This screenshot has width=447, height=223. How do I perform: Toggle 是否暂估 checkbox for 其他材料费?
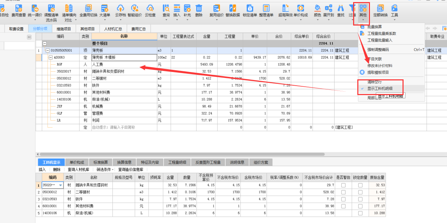click(x=343, y=206)
